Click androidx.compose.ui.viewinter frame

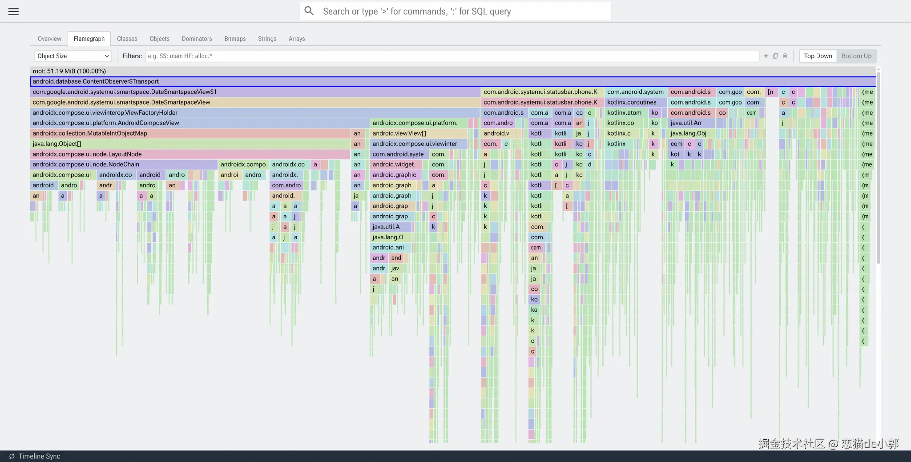pos(419,144)
